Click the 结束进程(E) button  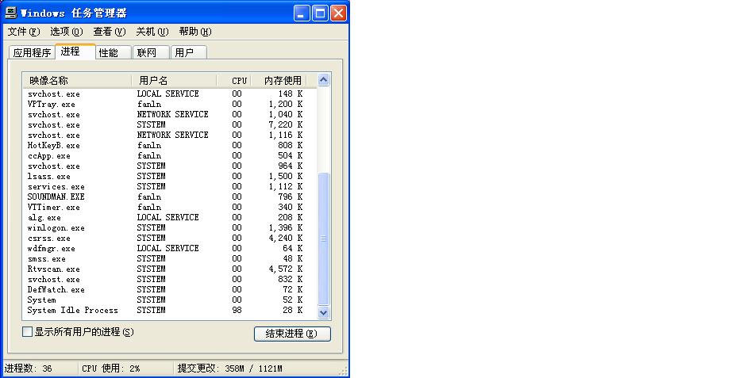tap(292, 334)
